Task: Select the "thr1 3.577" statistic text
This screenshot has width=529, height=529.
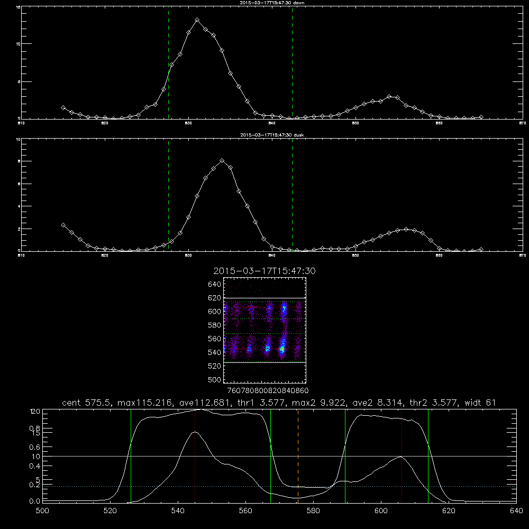Action: point(262,403)
